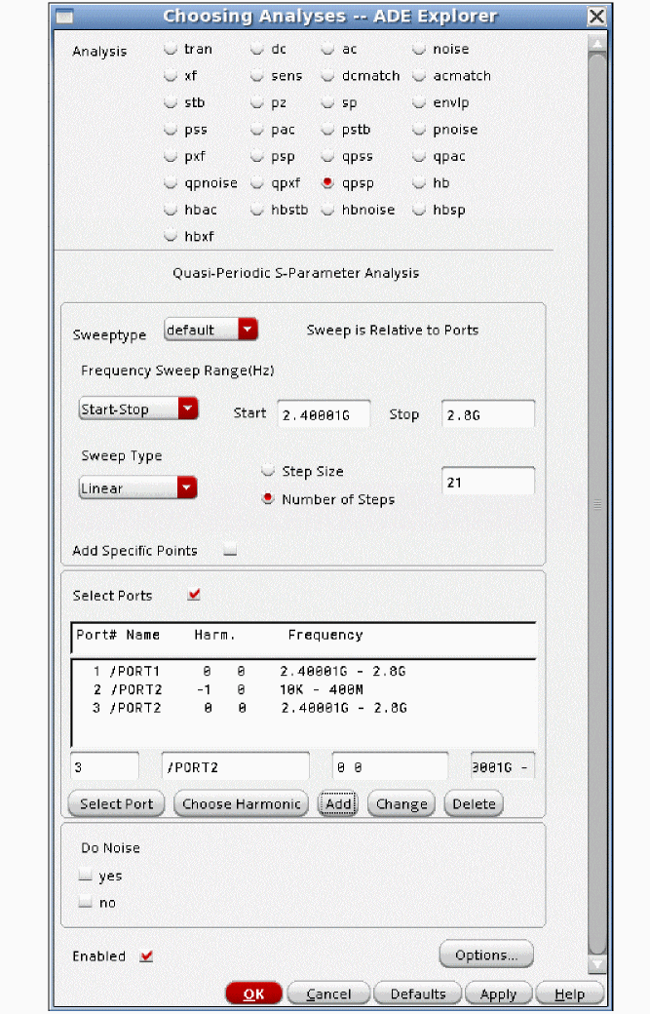Choose the pss analysis option
This screenshot has width=650, height=1014.
[171, 130]
